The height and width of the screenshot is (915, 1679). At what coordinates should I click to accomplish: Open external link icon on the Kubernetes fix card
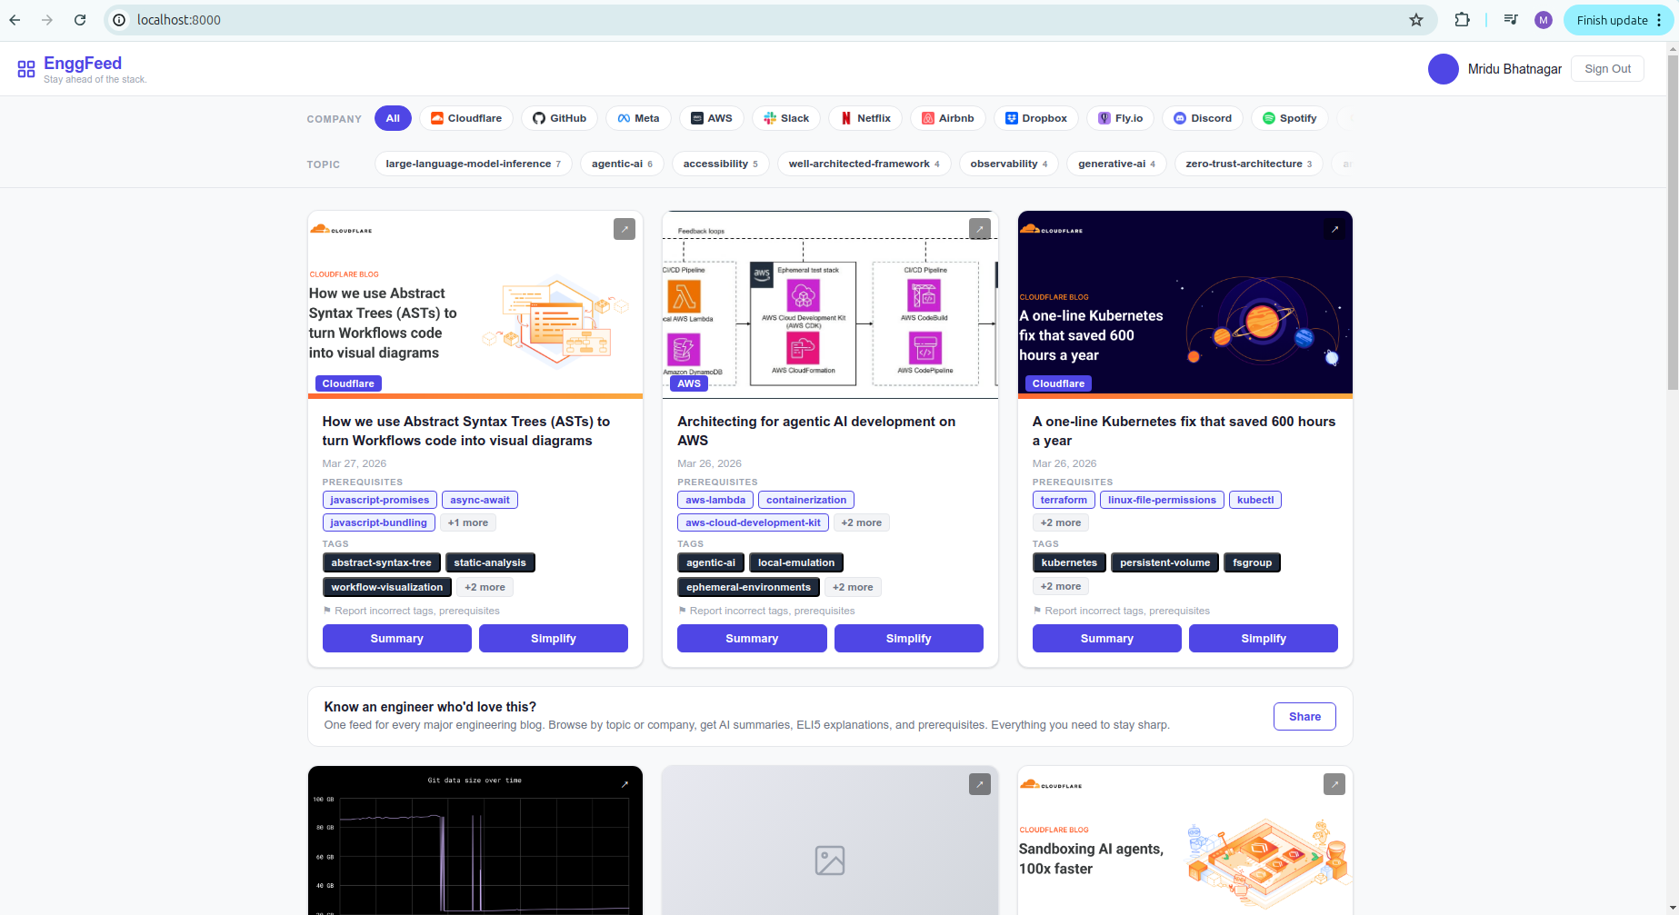point(1334,229)
